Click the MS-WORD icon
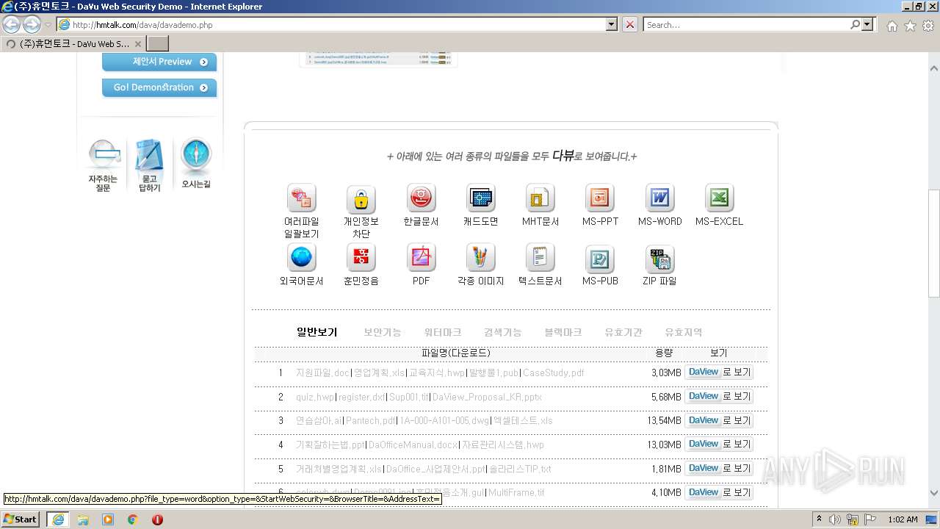This screenshot has width=940, height=529. (659, 198)
